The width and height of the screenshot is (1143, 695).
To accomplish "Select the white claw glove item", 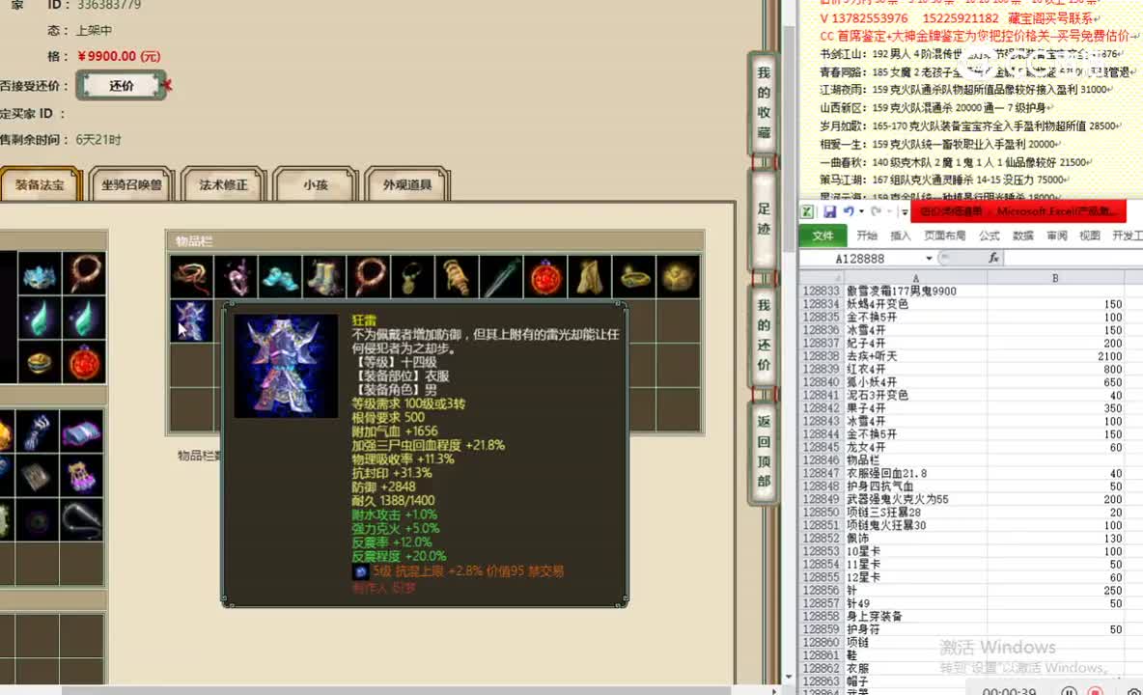I will coord(38,432).
